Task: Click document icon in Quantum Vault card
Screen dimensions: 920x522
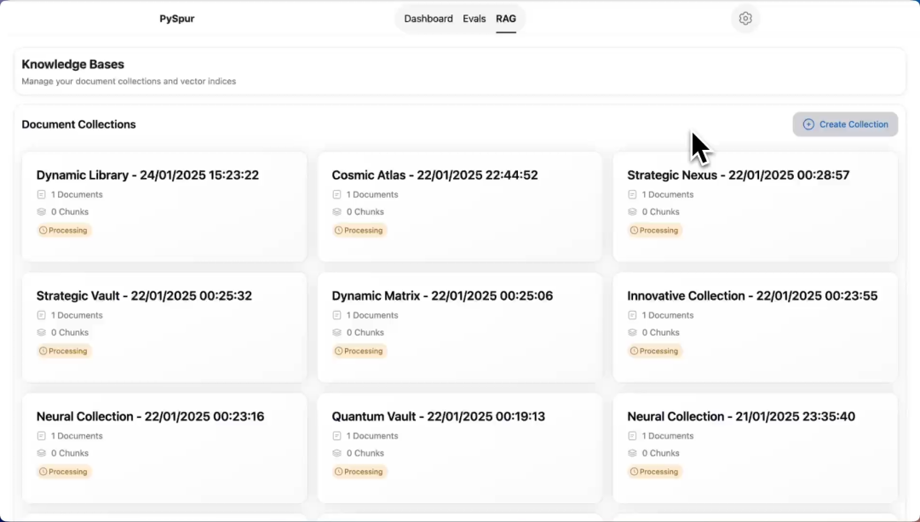Action: click(336, 436)
